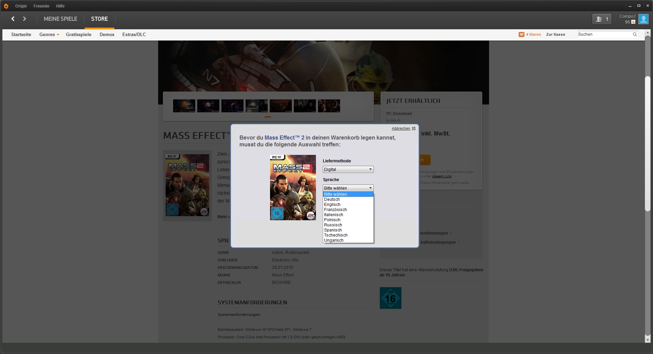This screenshot has width=653, height=354.
Task: Open the seventh screenshot thumbnail
Action: [329, 106]
